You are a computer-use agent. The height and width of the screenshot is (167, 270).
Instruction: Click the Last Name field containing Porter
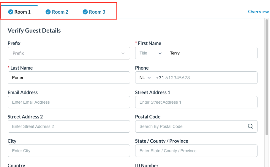point(69,78)
